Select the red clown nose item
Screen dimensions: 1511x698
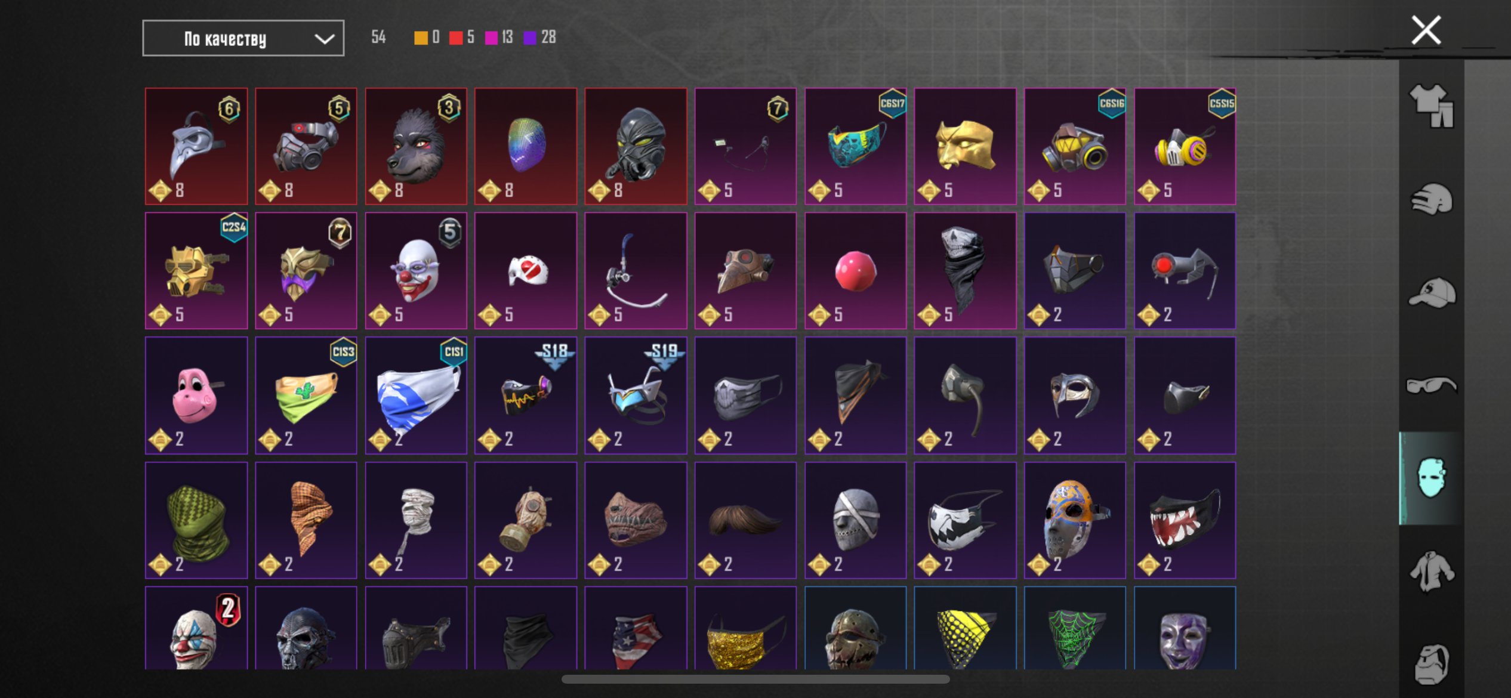point(855,271)
